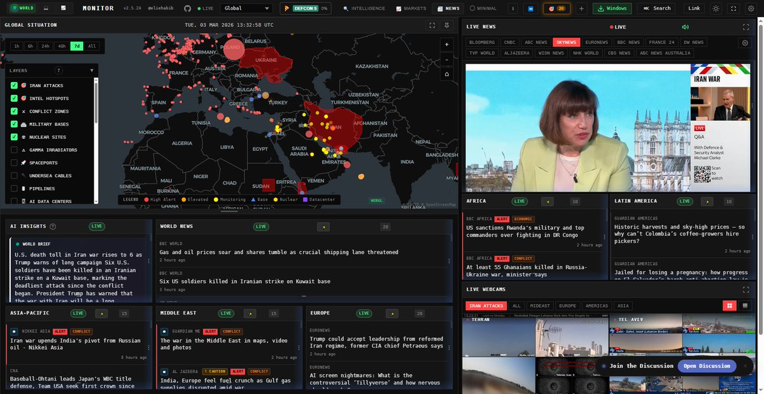
Task: Enable the Spaceports layer
Action: (14, 163)
